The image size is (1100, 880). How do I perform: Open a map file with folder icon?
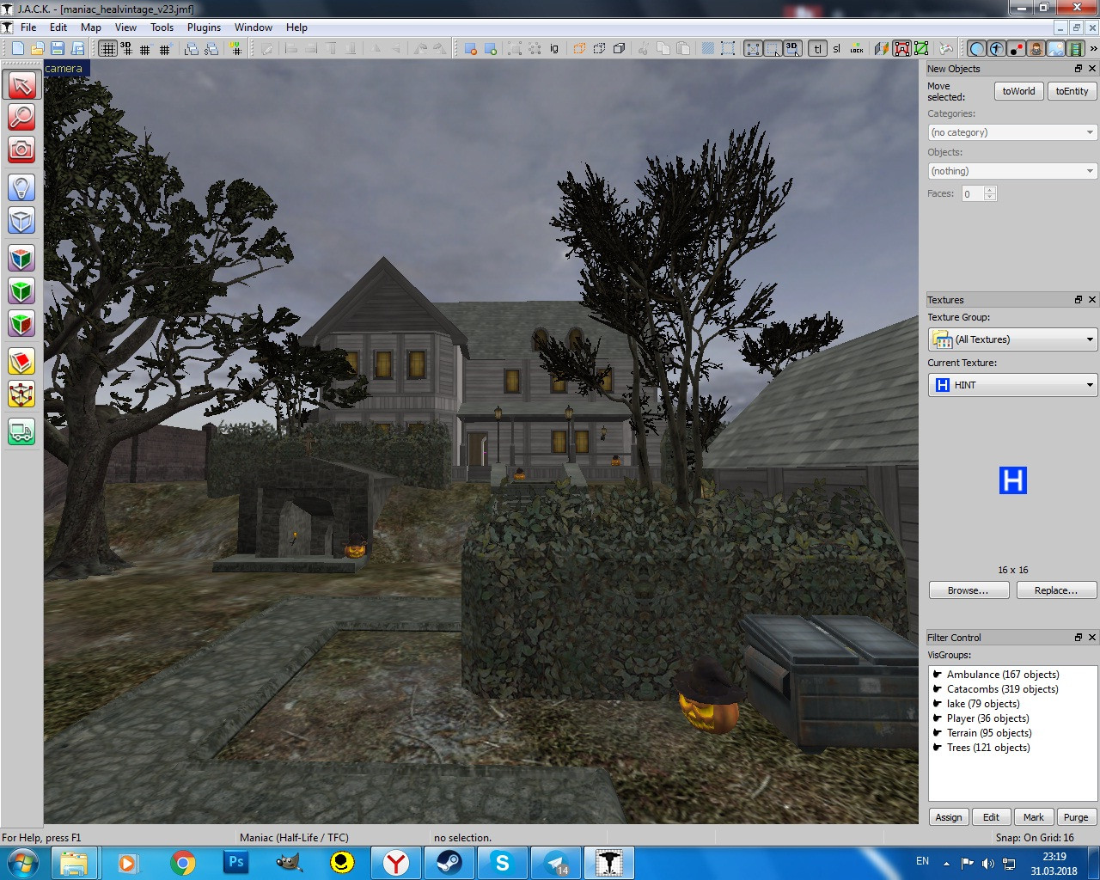point(38,48)
